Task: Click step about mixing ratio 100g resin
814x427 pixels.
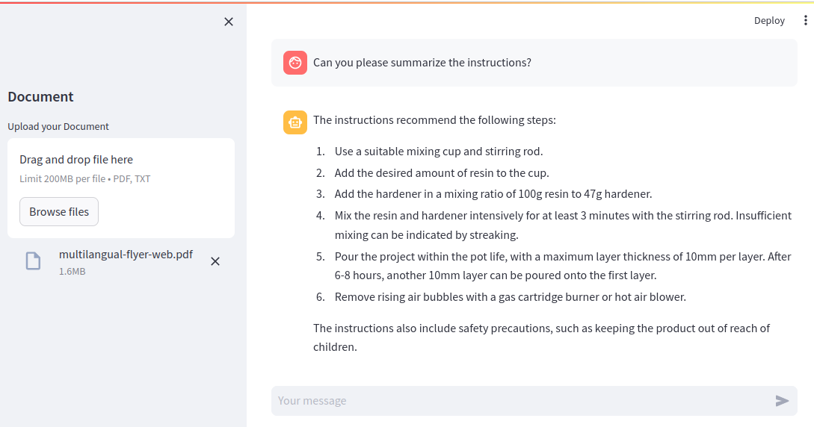Action: pyautogui.click(x=493, y=194)
